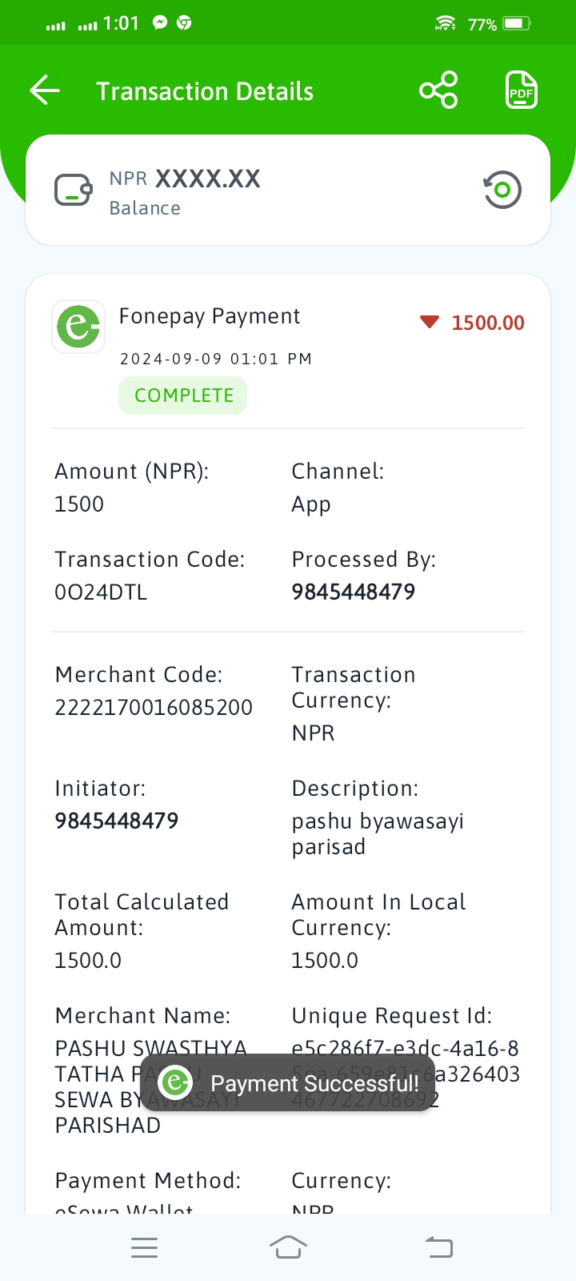Tap the Transaction Code 0O24DTL
Screen dimensions: 576x1281
[x=101, y=592]
